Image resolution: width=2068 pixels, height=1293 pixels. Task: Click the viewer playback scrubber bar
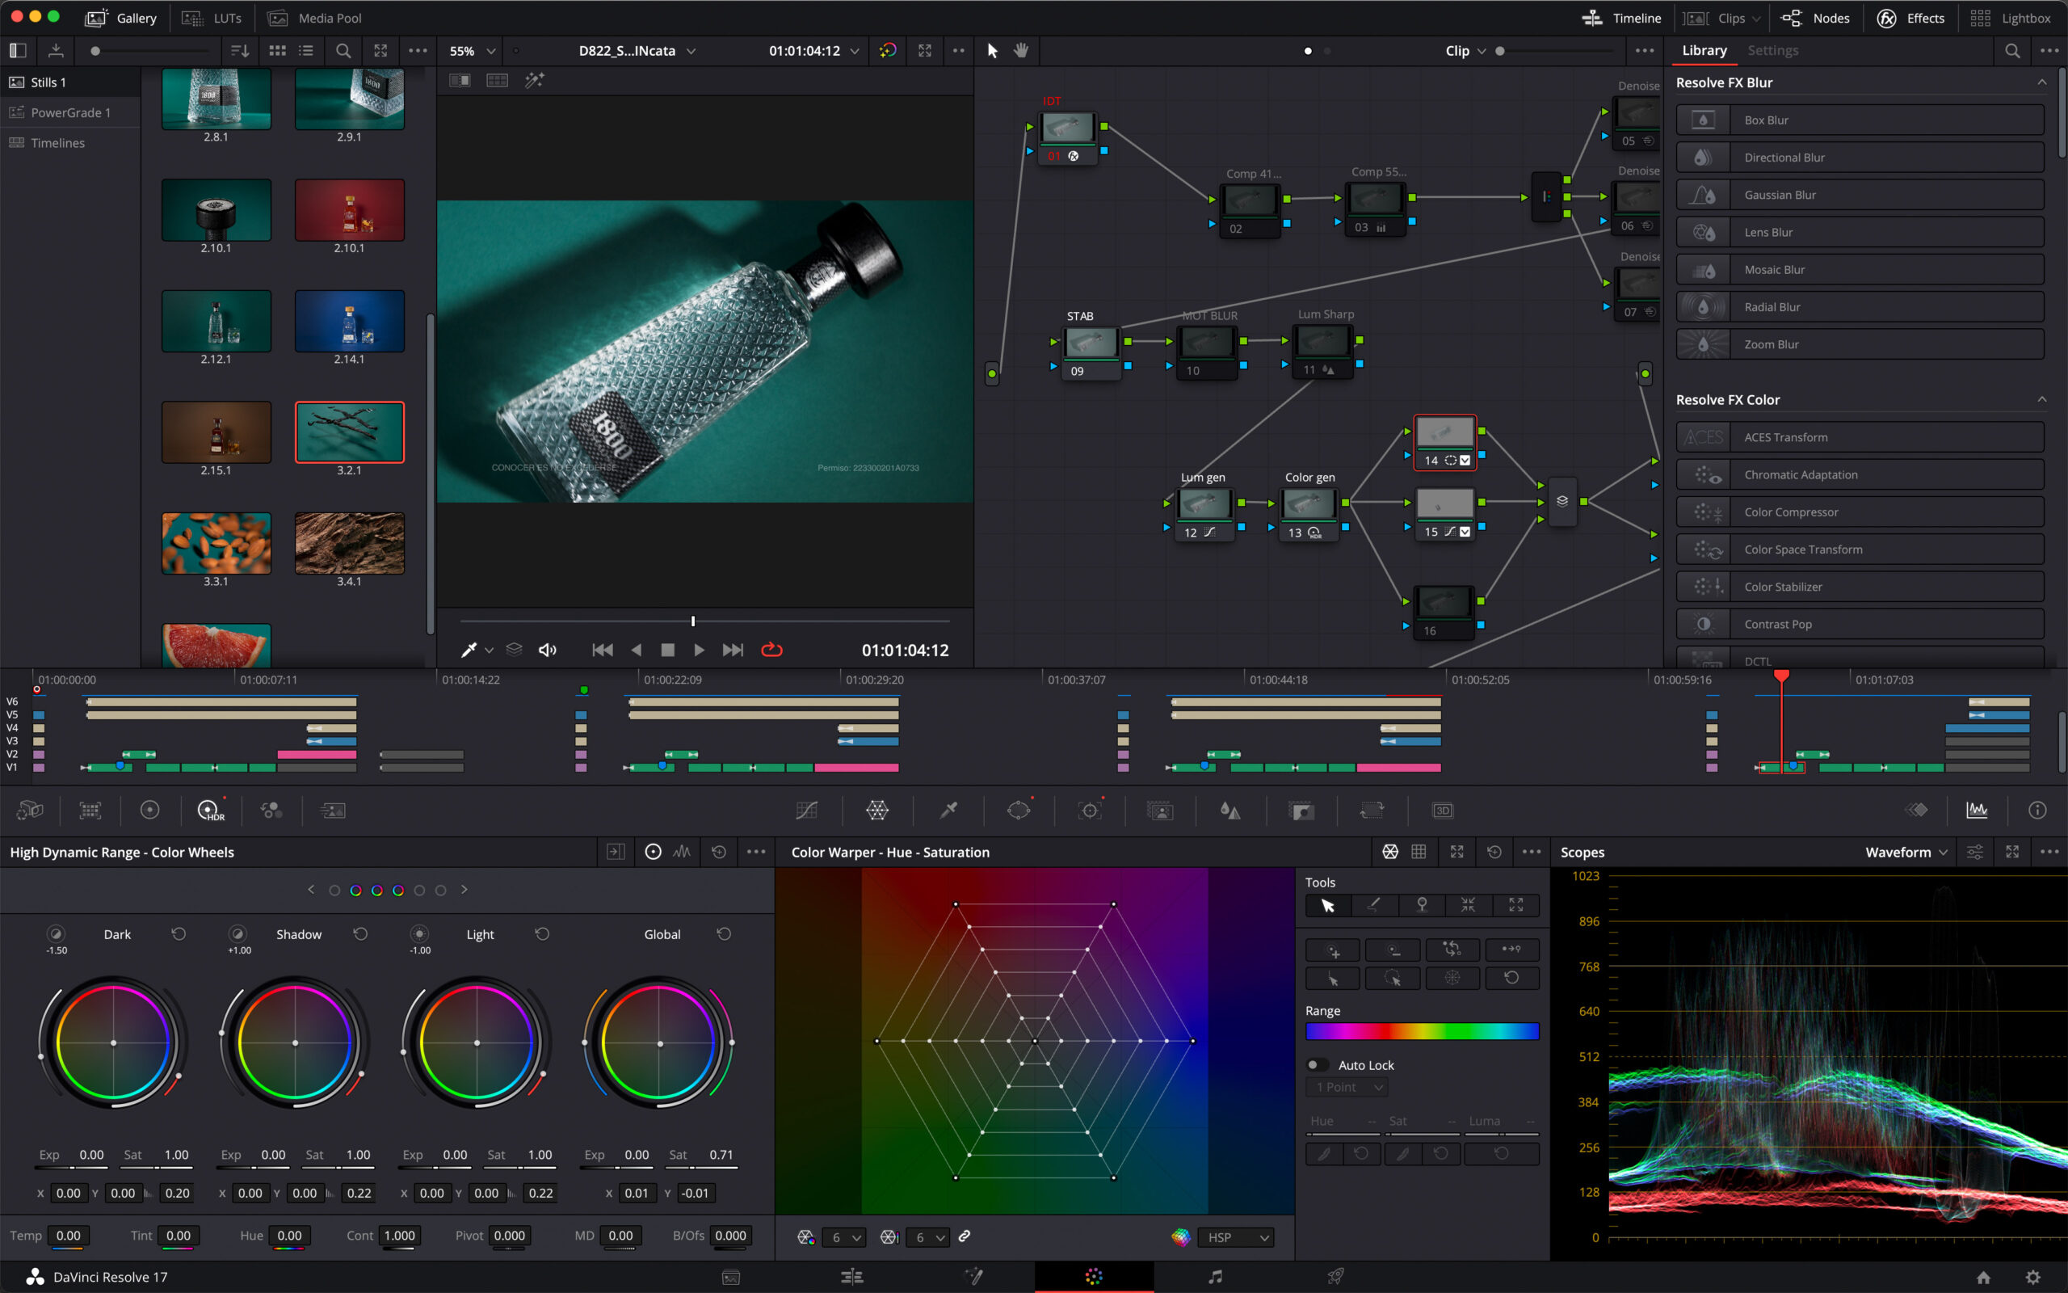click(x=705, y=621)
